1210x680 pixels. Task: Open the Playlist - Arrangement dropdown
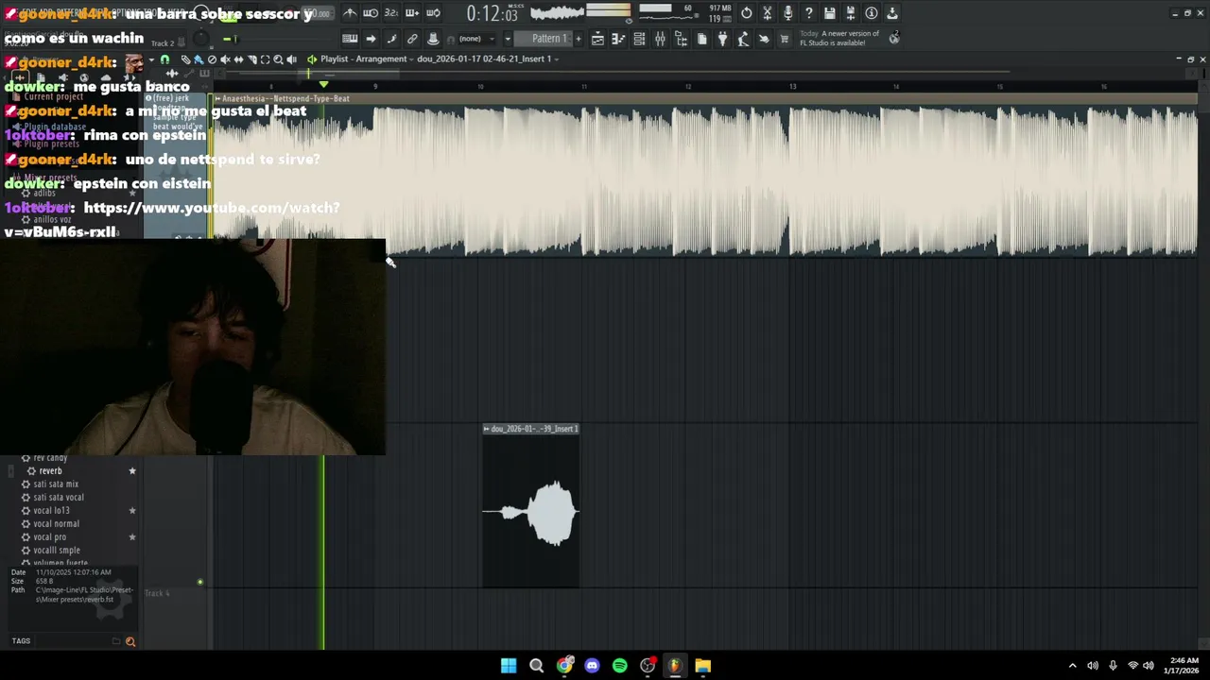point(364,59)
